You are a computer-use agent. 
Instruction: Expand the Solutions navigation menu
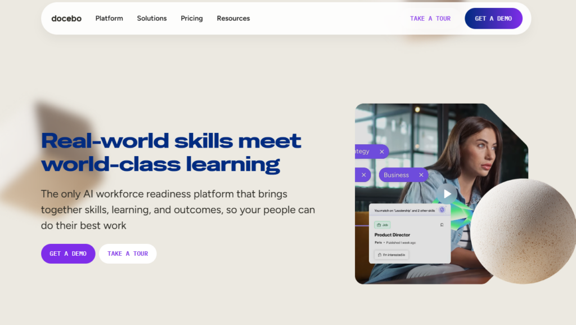click(x=152, y=19)
